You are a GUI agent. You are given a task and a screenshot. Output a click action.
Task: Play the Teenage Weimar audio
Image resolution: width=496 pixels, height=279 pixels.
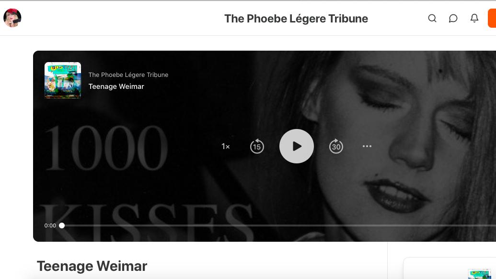click(x=296, y=146)
